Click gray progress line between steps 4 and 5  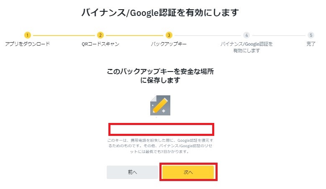tap(279, 35)
